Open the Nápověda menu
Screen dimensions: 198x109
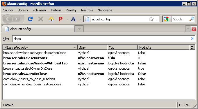105,10
